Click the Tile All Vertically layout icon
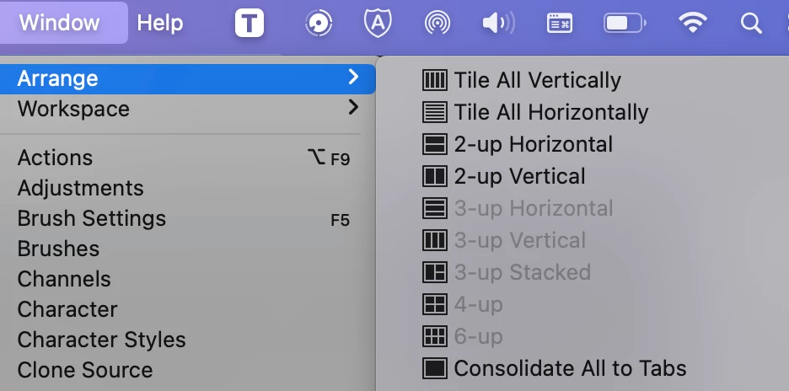This screenshot has height=391, width=789. point(434,80)
